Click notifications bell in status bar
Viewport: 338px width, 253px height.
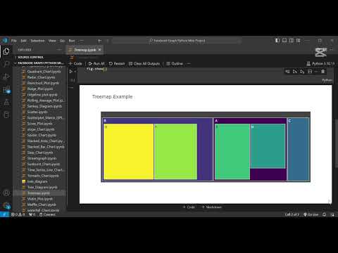pos(325,214)
